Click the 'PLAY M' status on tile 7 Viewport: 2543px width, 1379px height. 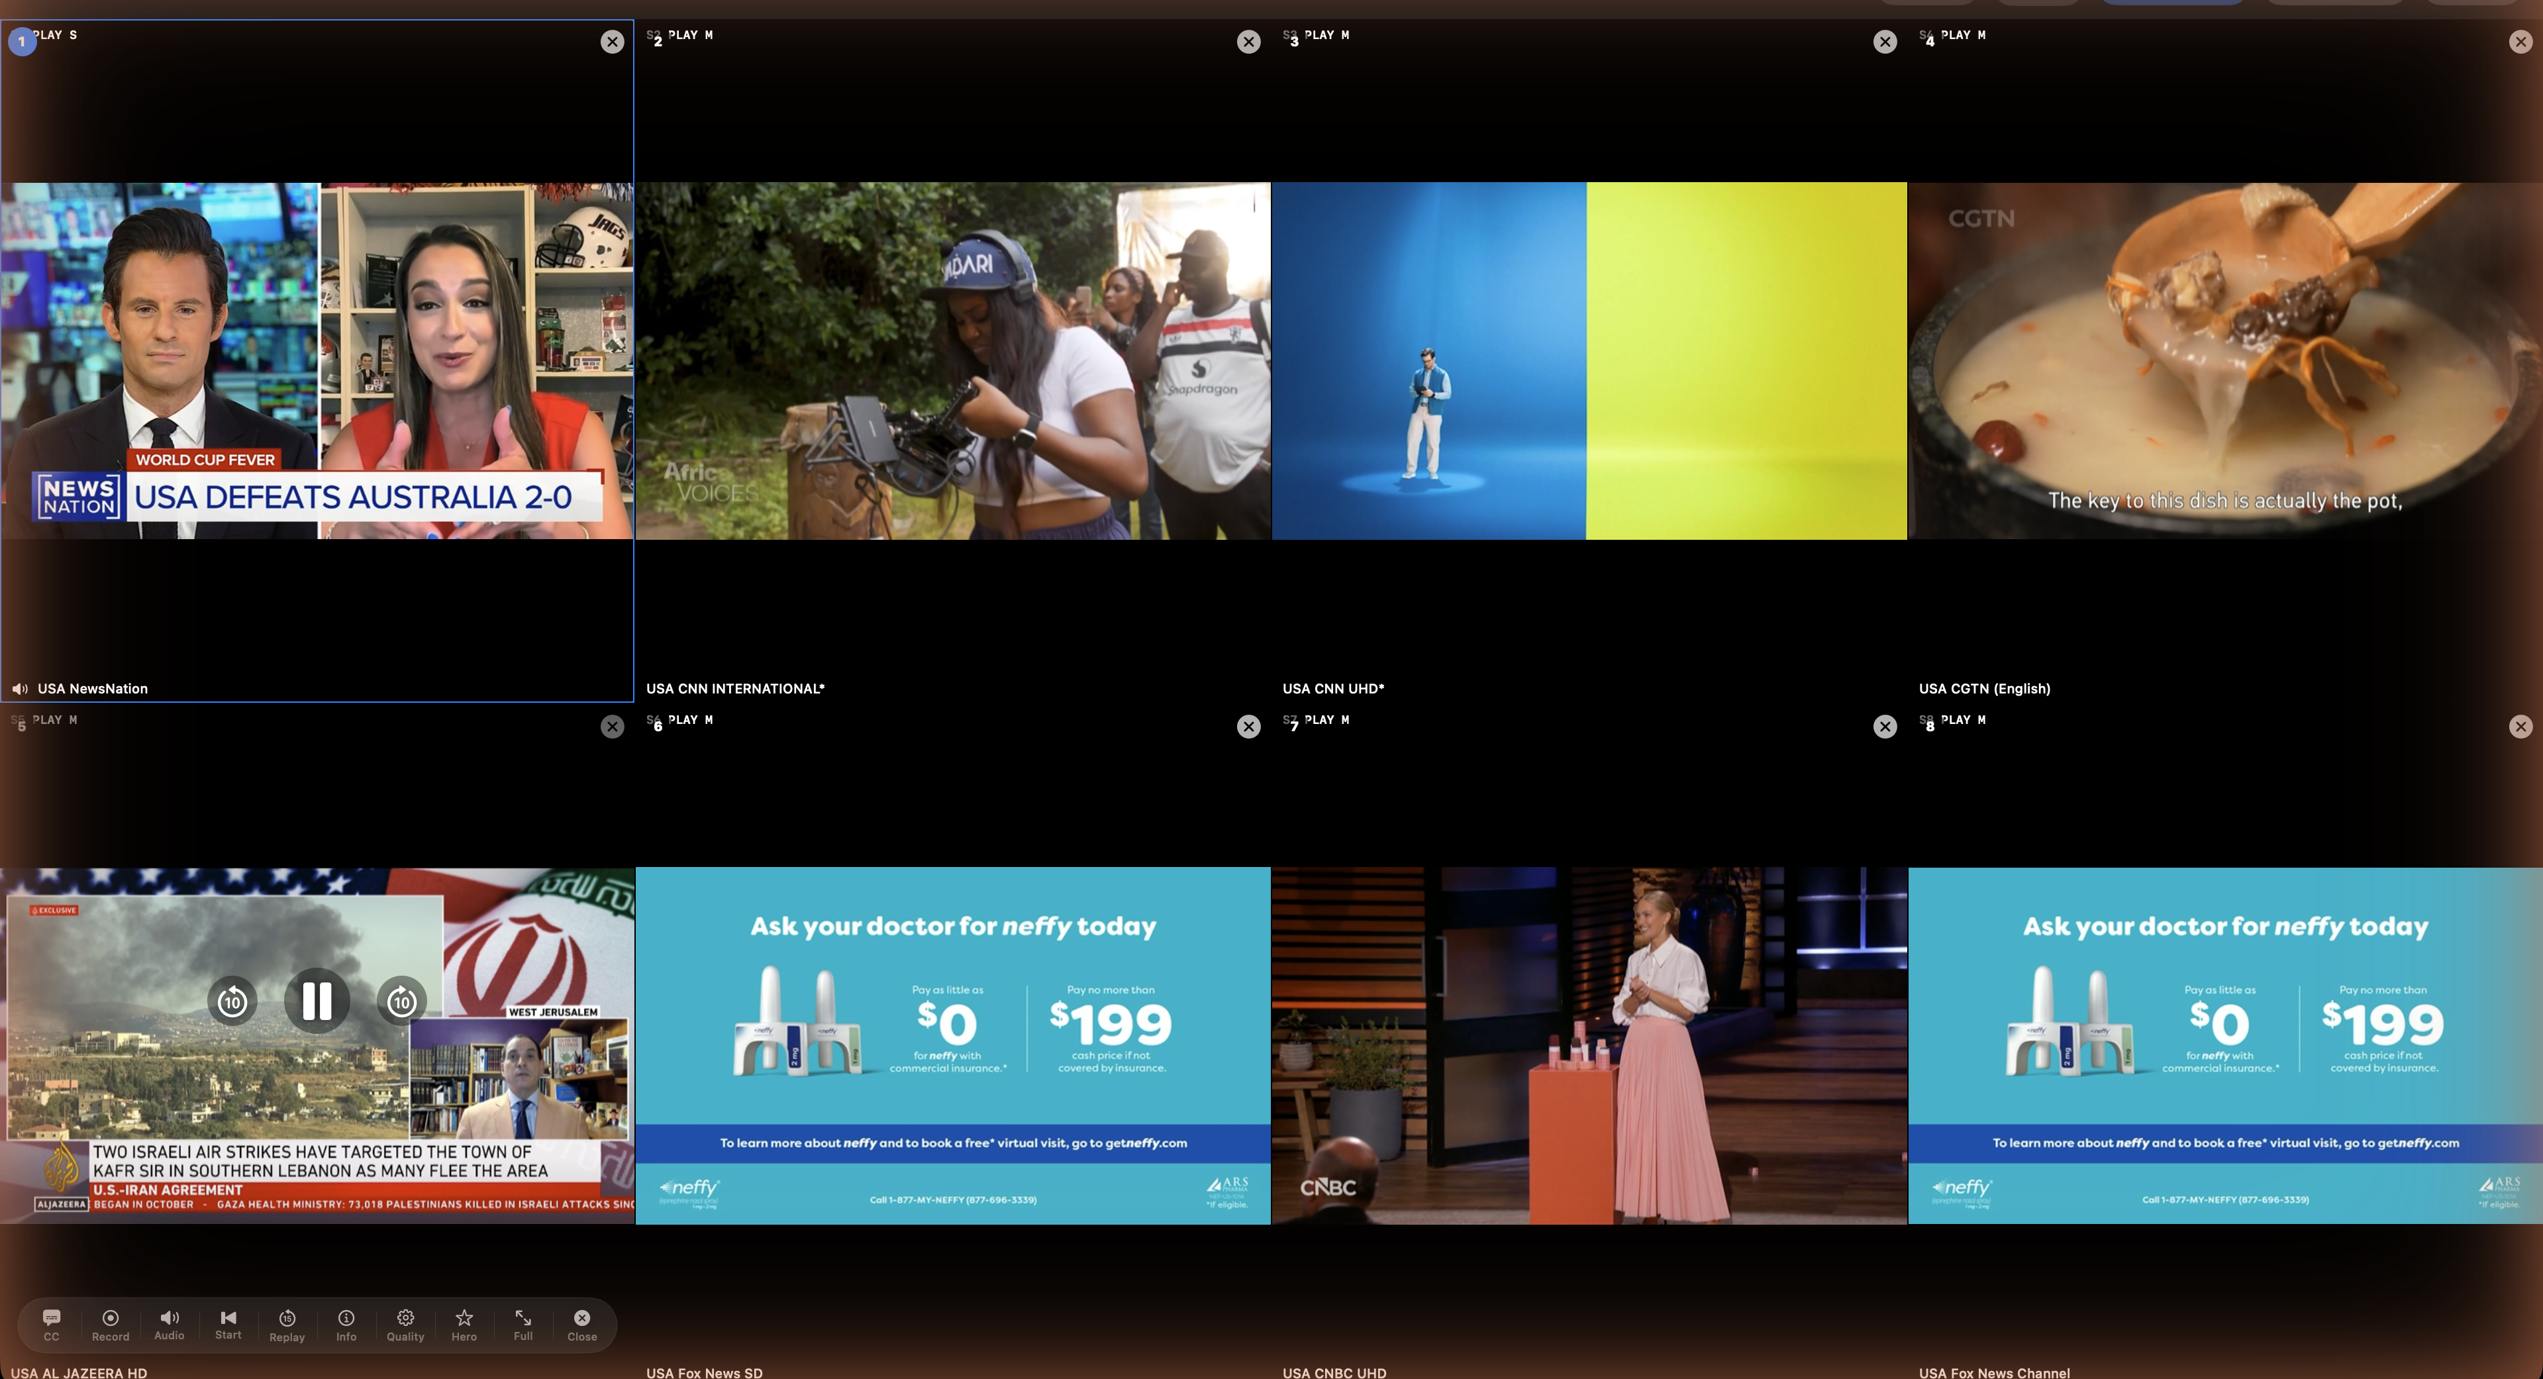[1326, 719]
